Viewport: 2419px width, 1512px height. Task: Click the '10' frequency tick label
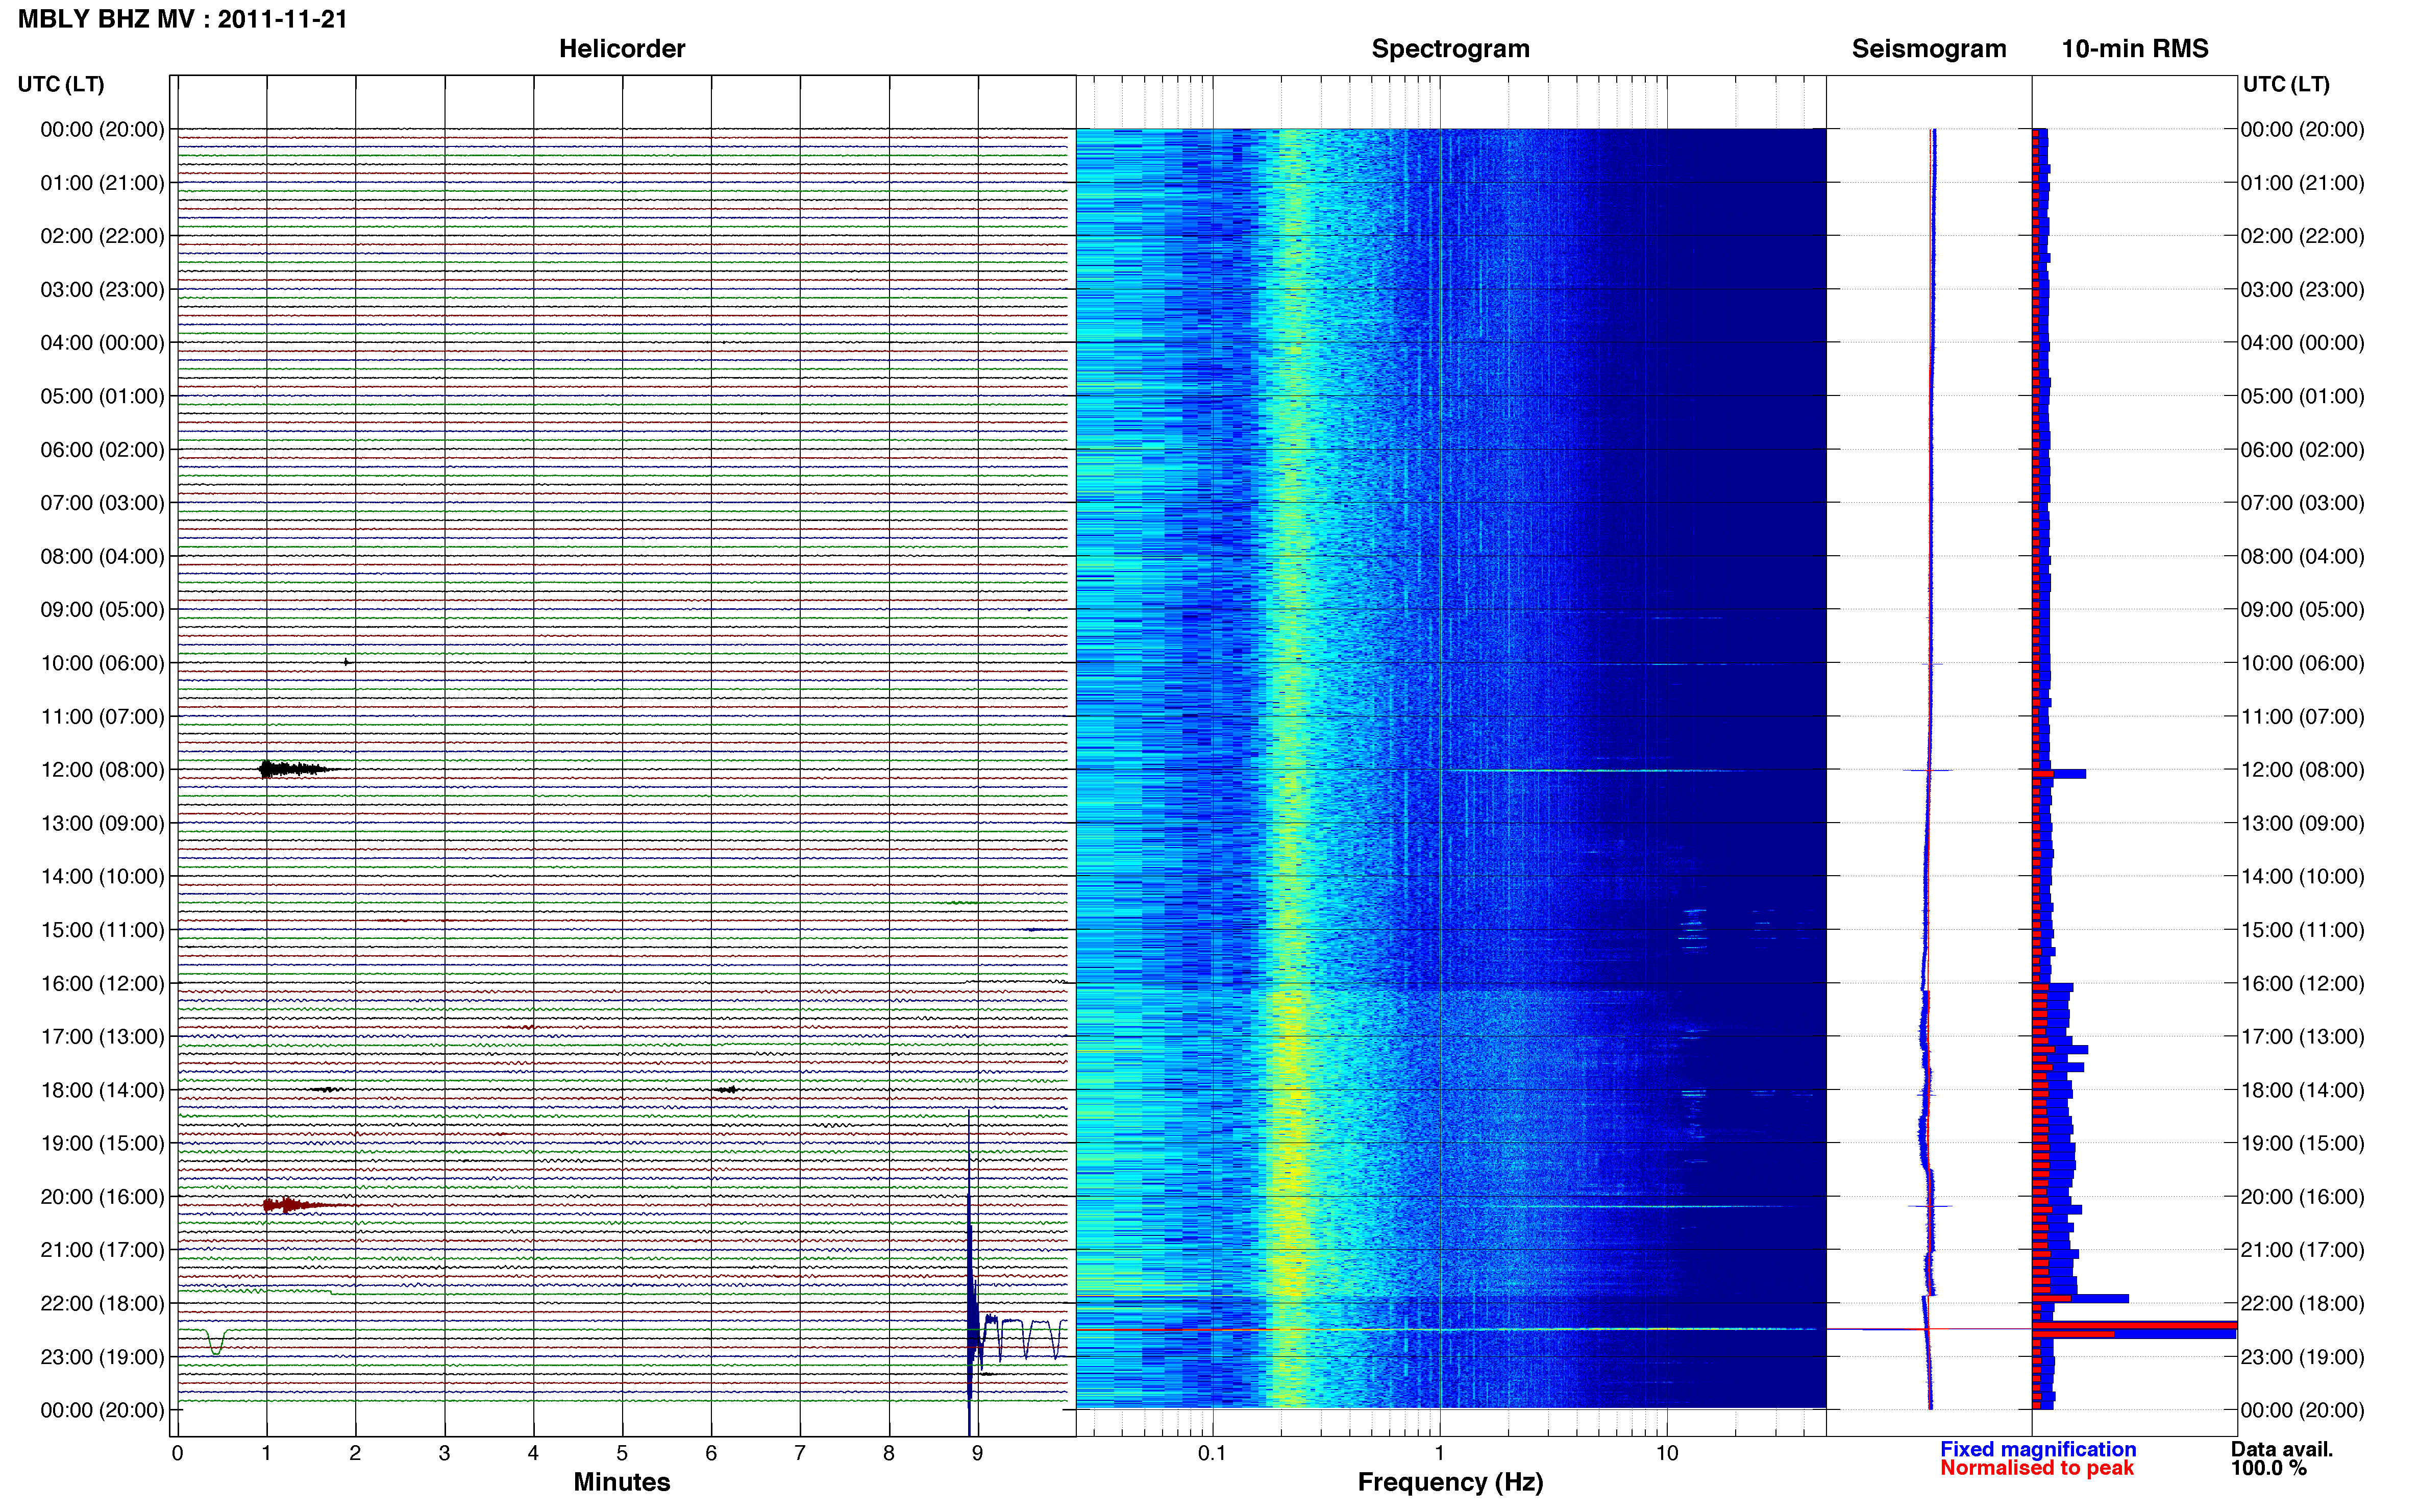pyautogui.click(x=1666, y=1453)
